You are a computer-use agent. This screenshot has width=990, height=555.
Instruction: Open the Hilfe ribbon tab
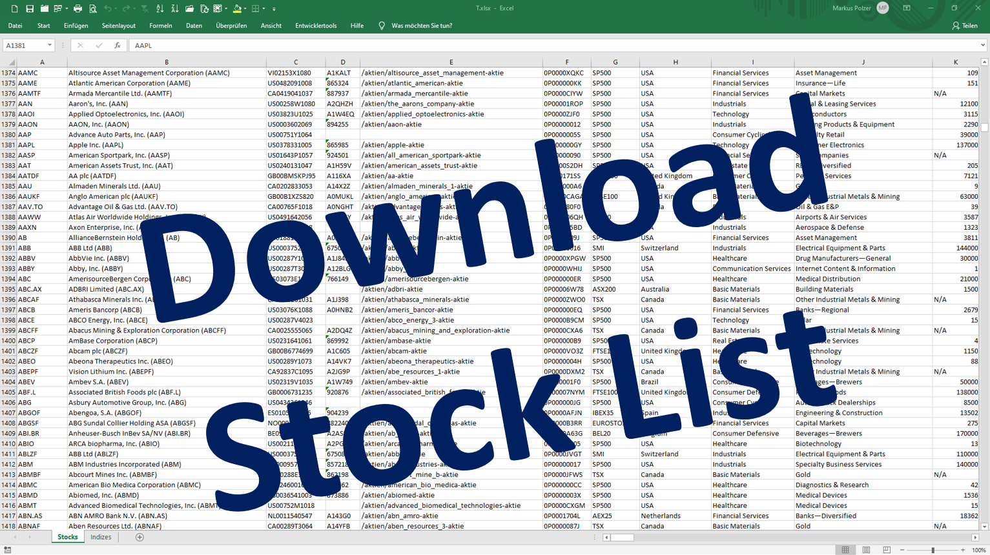click(357, 26)
